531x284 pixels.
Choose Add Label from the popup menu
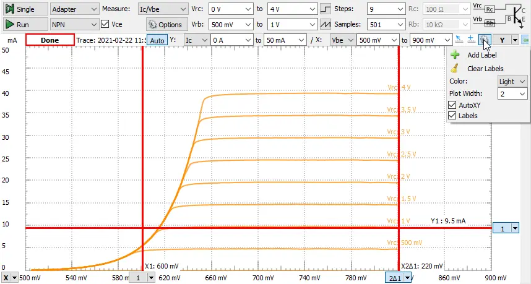pos(482,55)
